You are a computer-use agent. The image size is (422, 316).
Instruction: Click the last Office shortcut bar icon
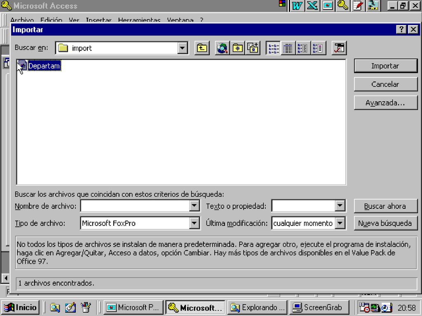pyautogui.click(x=373, y=6)
